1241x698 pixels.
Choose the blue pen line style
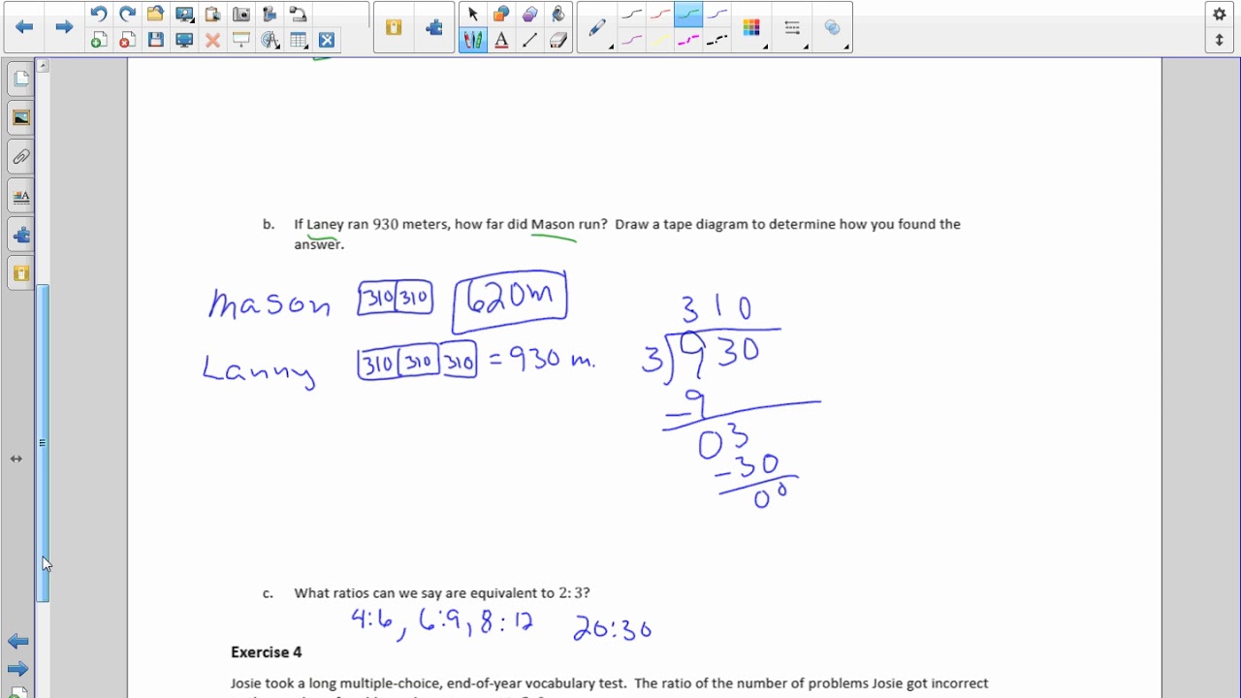pyautogui.click(x=716, y=14)
